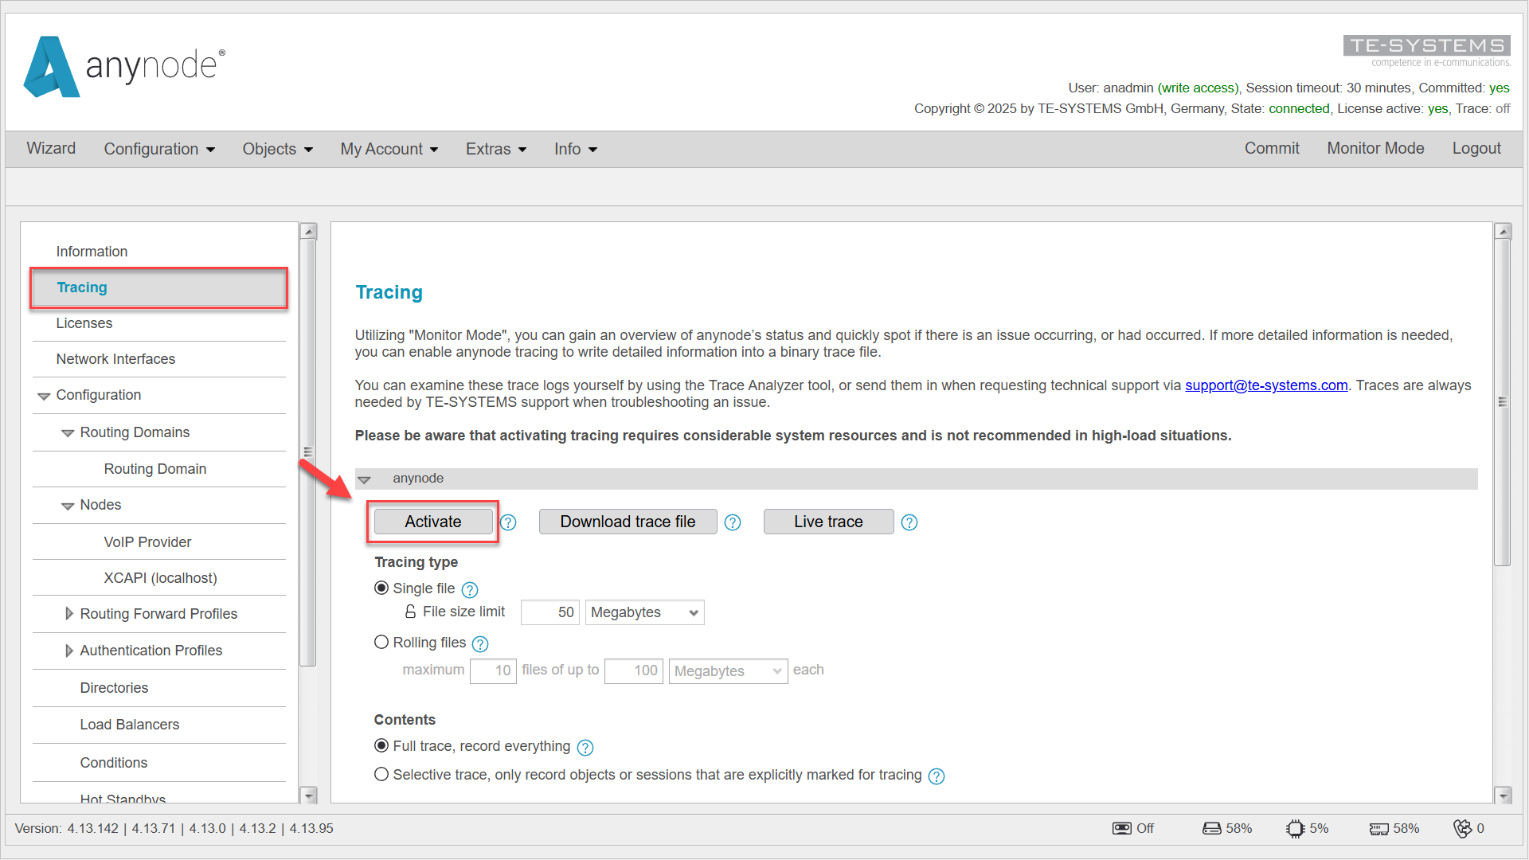1529x860 pixels.
Task: Click the active calls phone icon
Action: point(1462,829)
